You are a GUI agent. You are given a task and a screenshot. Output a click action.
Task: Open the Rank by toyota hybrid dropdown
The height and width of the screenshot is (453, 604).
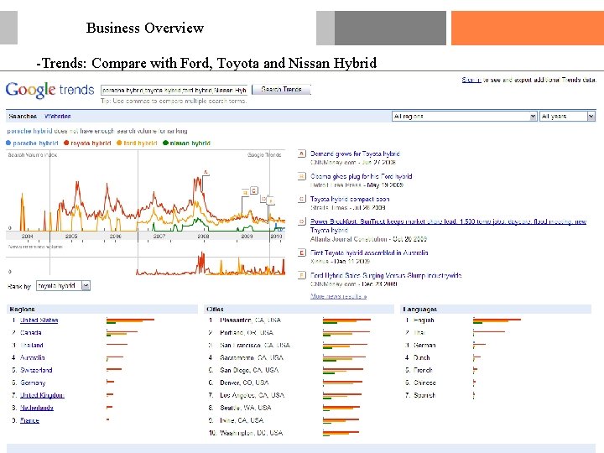point(63,285)
